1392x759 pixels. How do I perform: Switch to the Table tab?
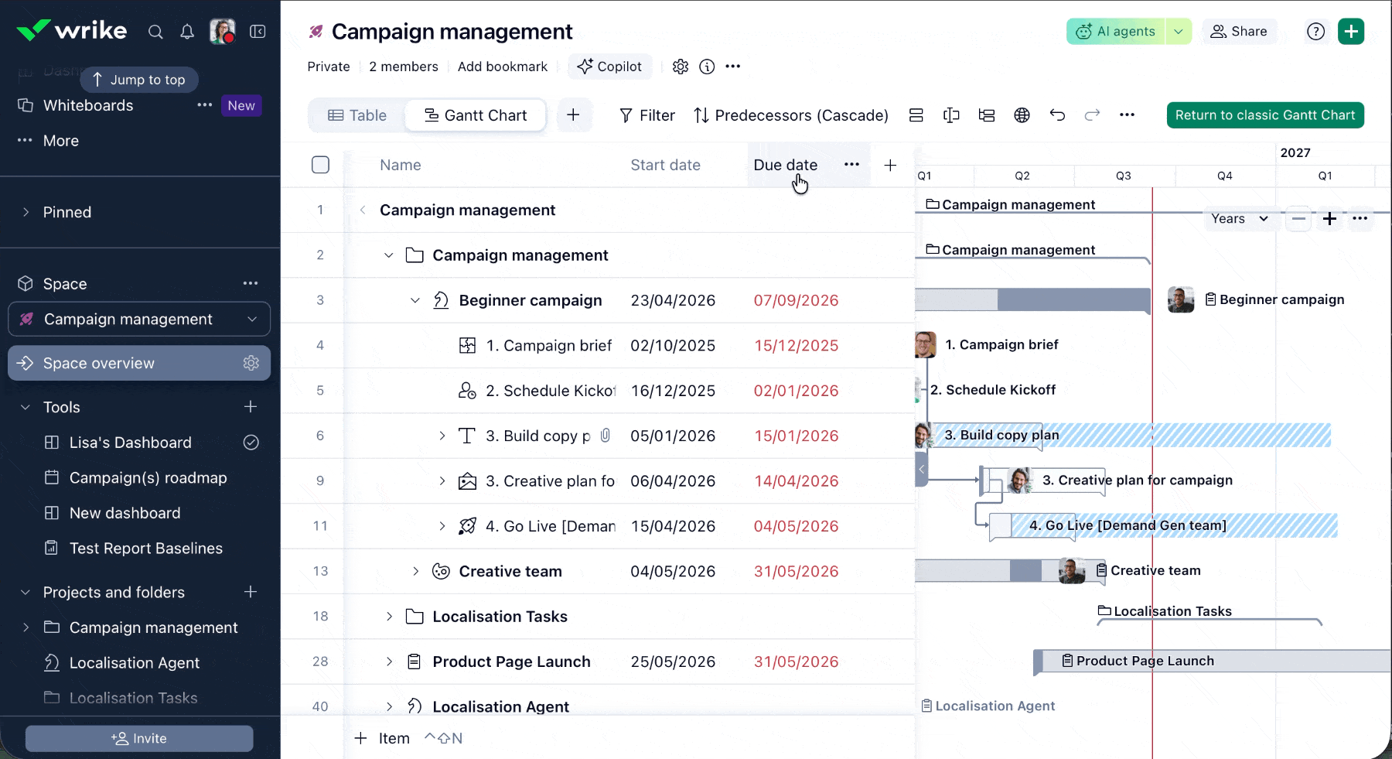tap(357, 115)
